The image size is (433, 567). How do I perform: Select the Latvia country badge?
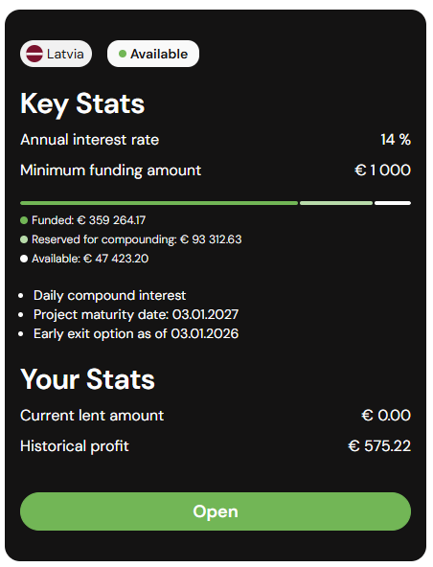click(x=57, y=54)
